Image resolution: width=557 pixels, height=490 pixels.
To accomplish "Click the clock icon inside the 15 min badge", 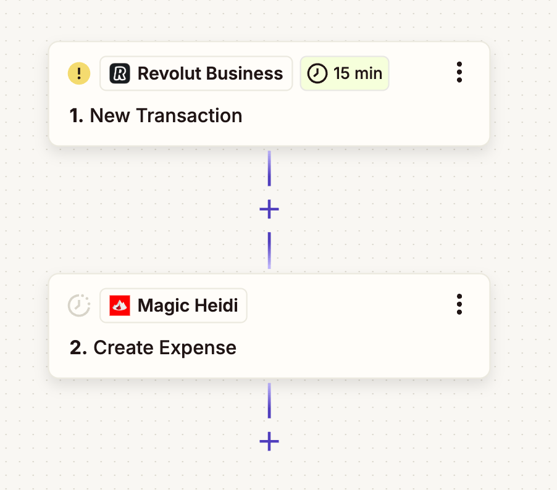I will (316, 73).
